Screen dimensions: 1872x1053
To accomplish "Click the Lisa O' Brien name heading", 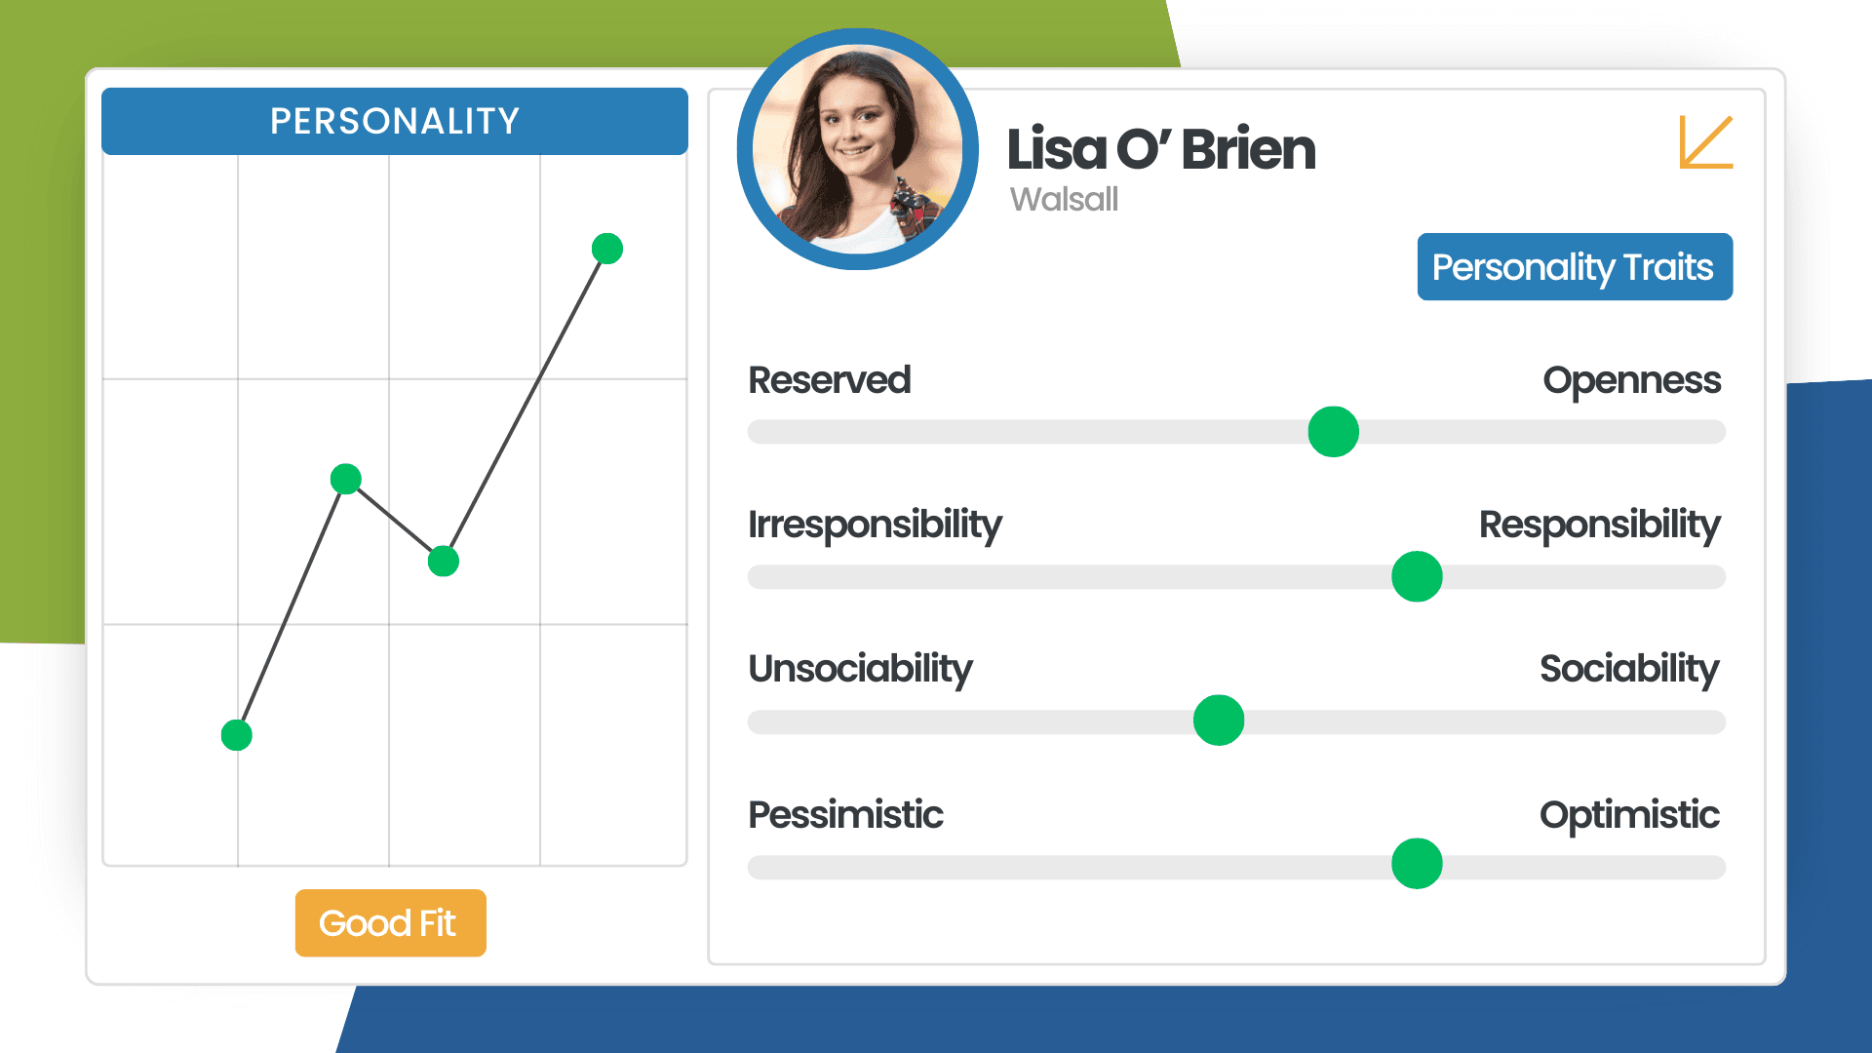I will (x=1161, y=149).
